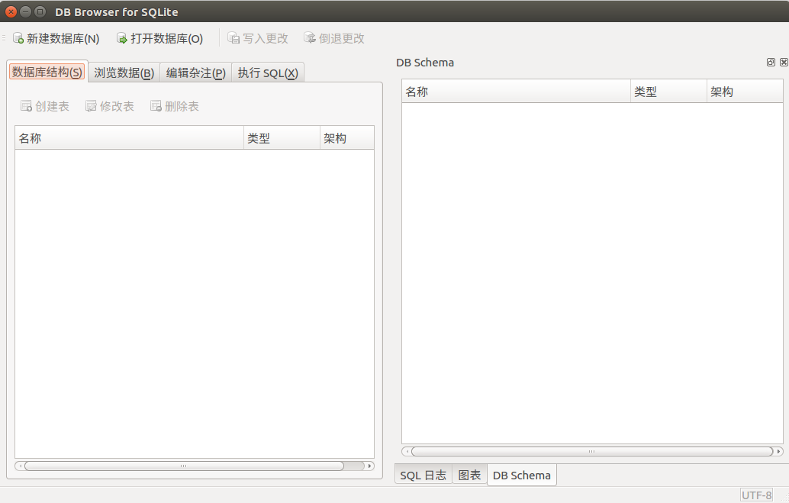Click the Delete Table button (删除表)
This screenshot has width=789, height=503.
coord(175,106)
